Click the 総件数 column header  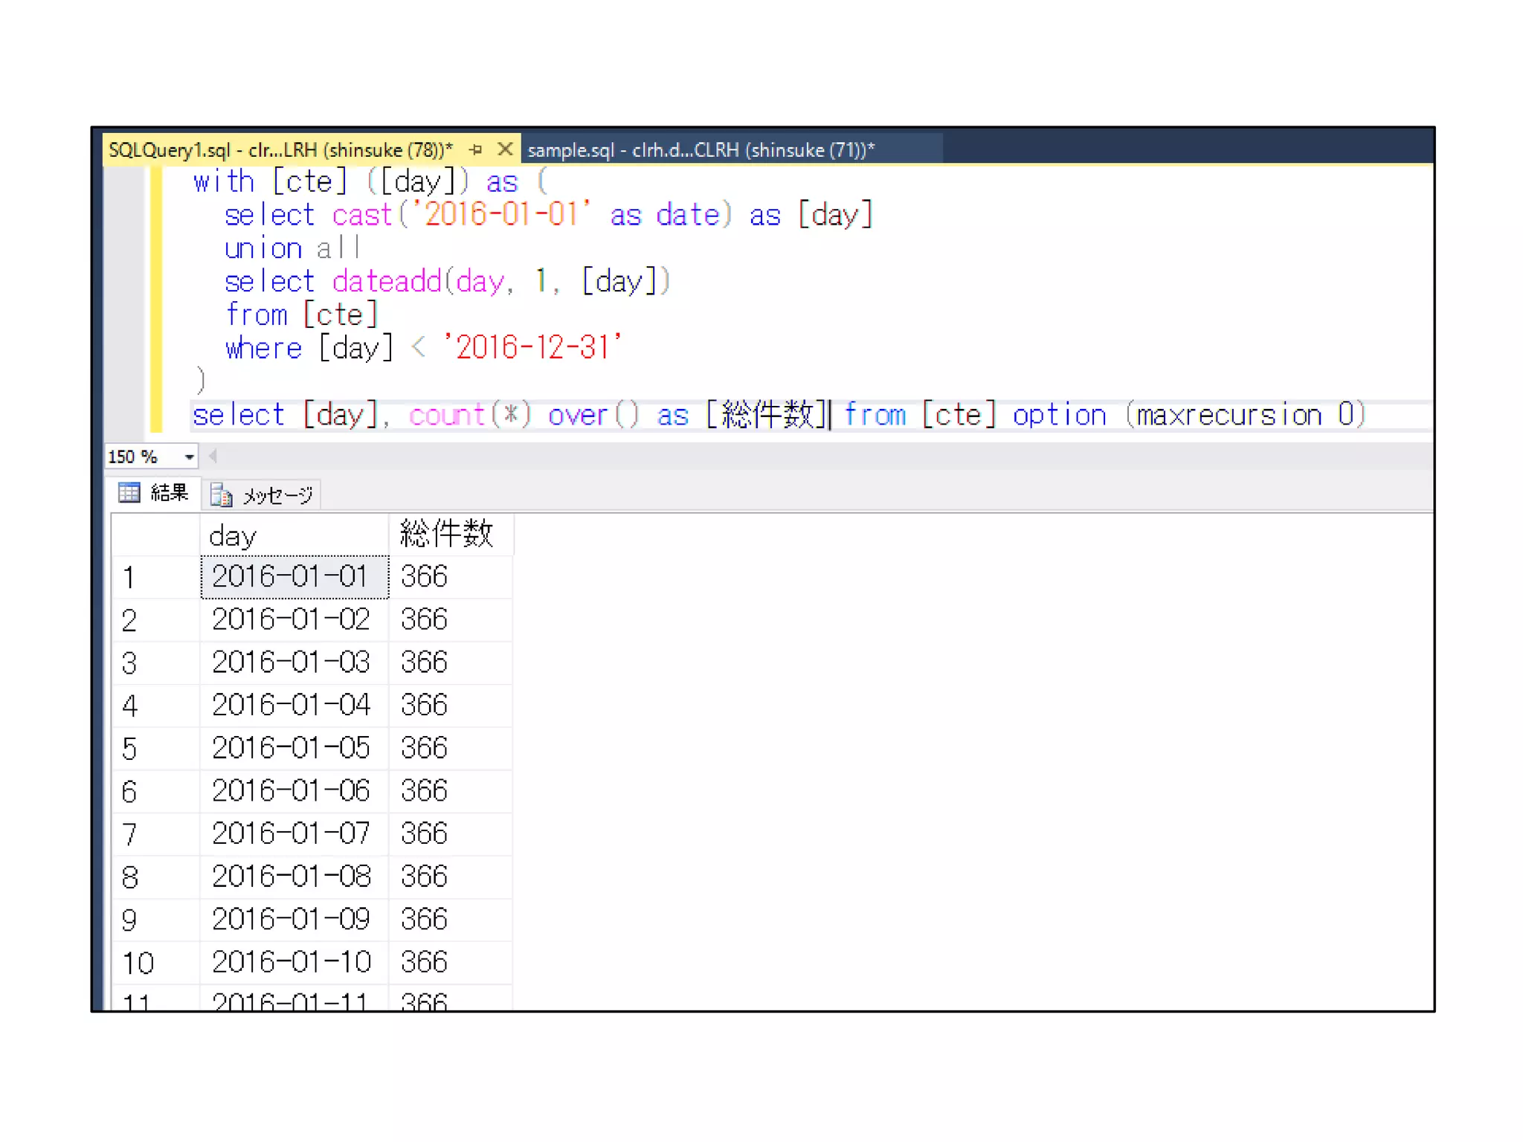coord(449,535)
